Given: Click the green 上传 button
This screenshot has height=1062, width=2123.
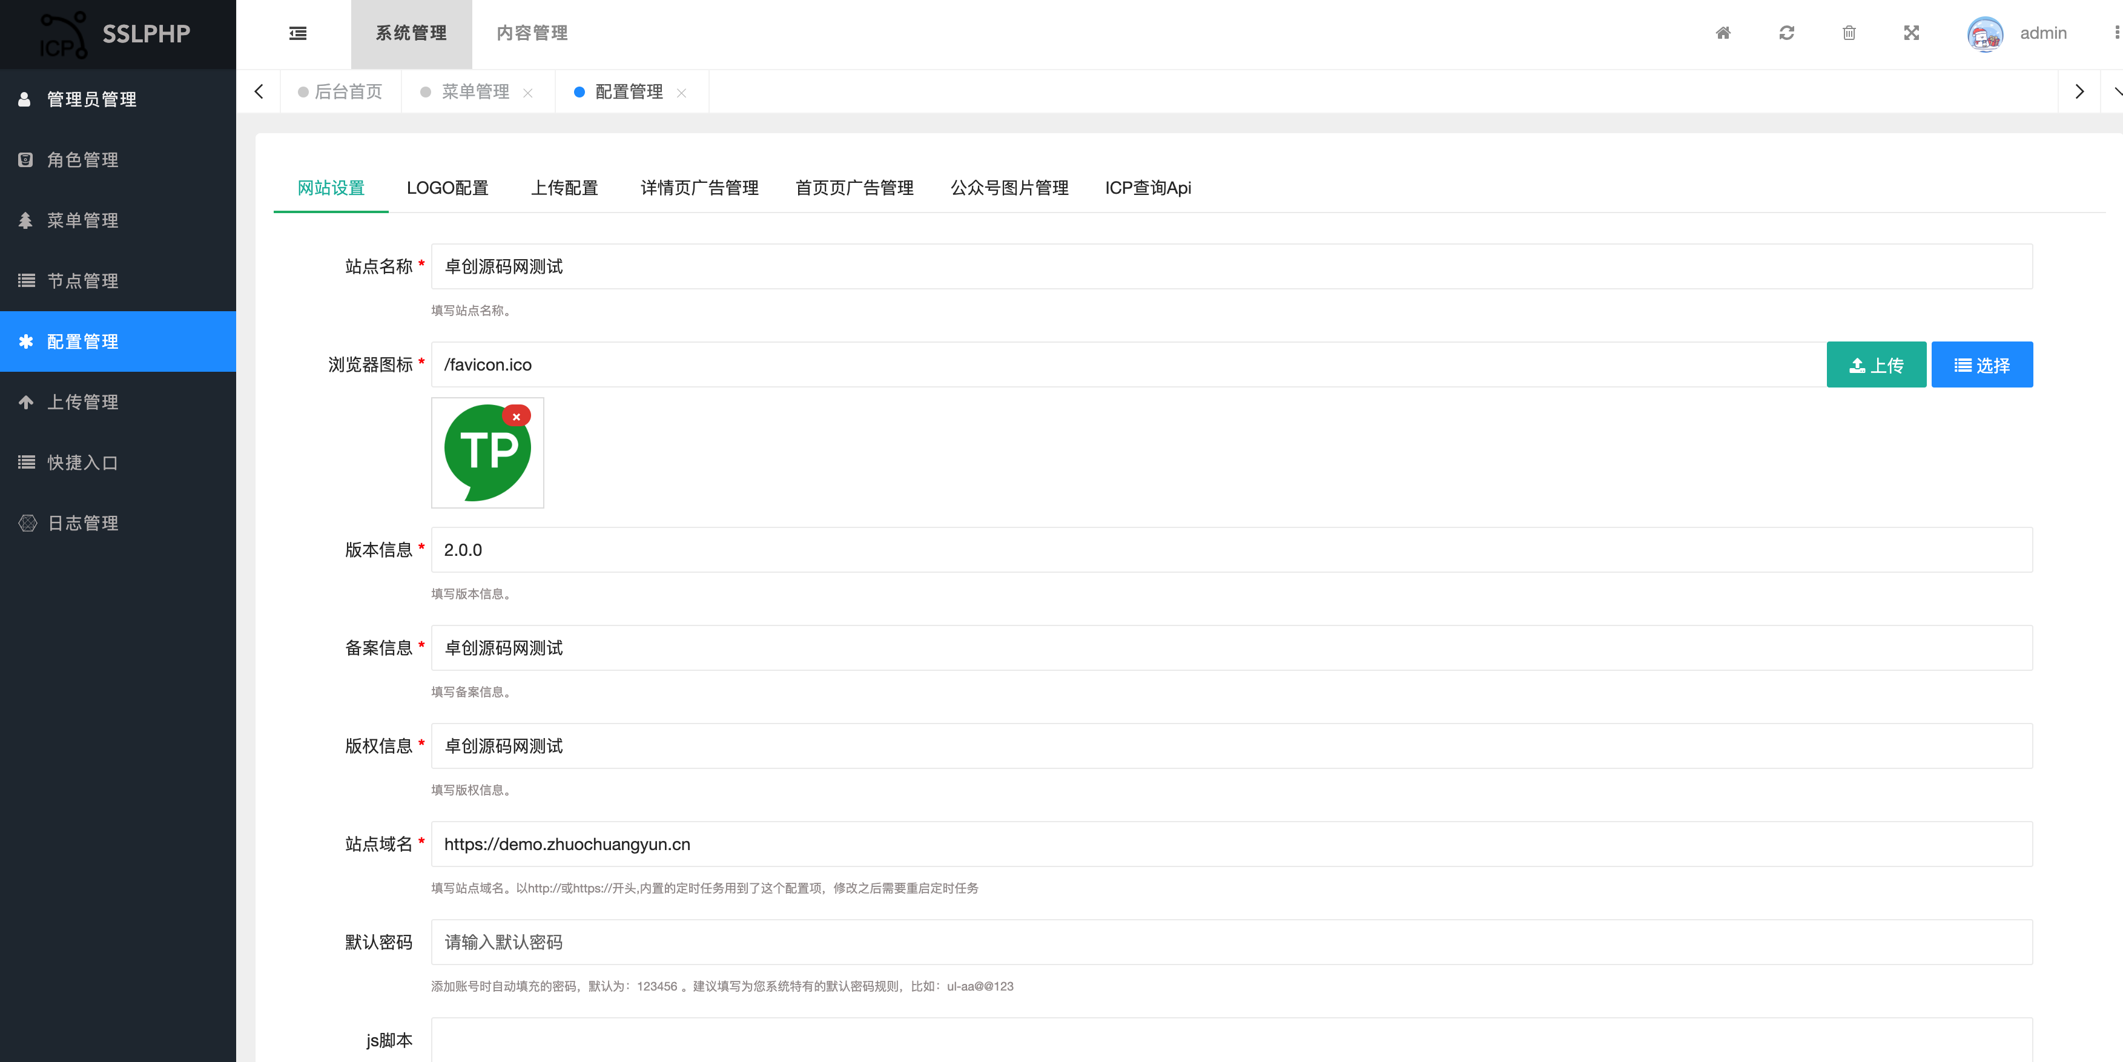Looking at the screenshot, I should (x=1876, y=364).
